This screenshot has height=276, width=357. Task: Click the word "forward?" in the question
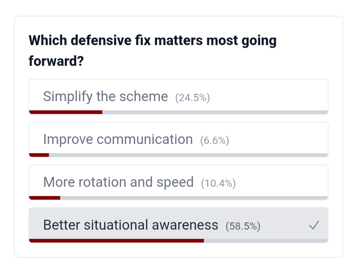coord(56,61)
